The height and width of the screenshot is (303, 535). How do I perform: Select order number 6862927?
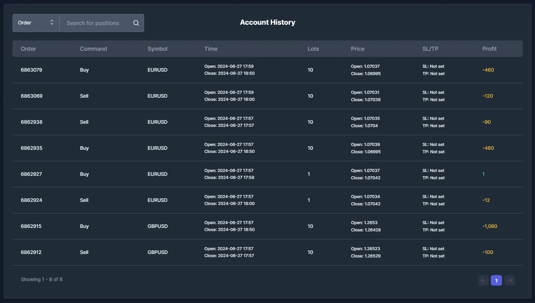31,174
